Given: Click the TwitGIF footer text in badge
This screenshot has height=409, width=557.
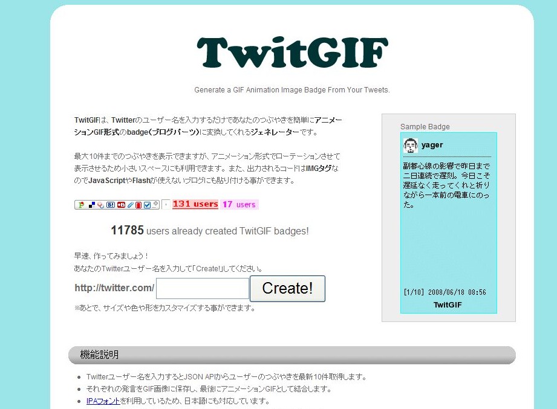Looking at the screenshot, I should (x=448, y=304).
